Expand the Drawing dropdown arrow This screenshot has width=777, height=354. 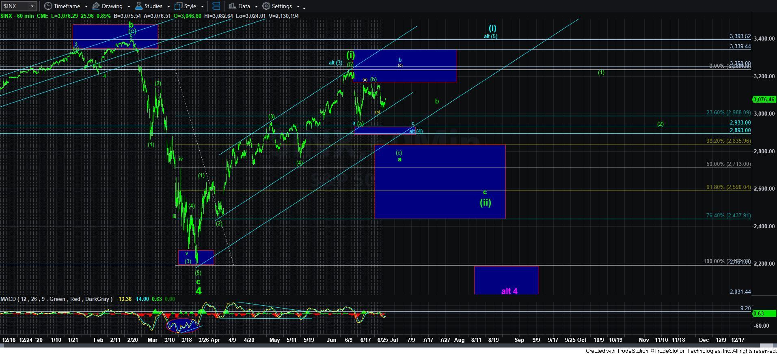pyautogui.click(x=129, y=6)
